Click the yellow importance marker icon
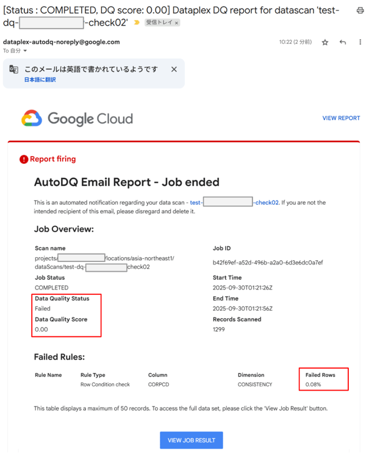This screenshot has height=454, width=369. 137,23
